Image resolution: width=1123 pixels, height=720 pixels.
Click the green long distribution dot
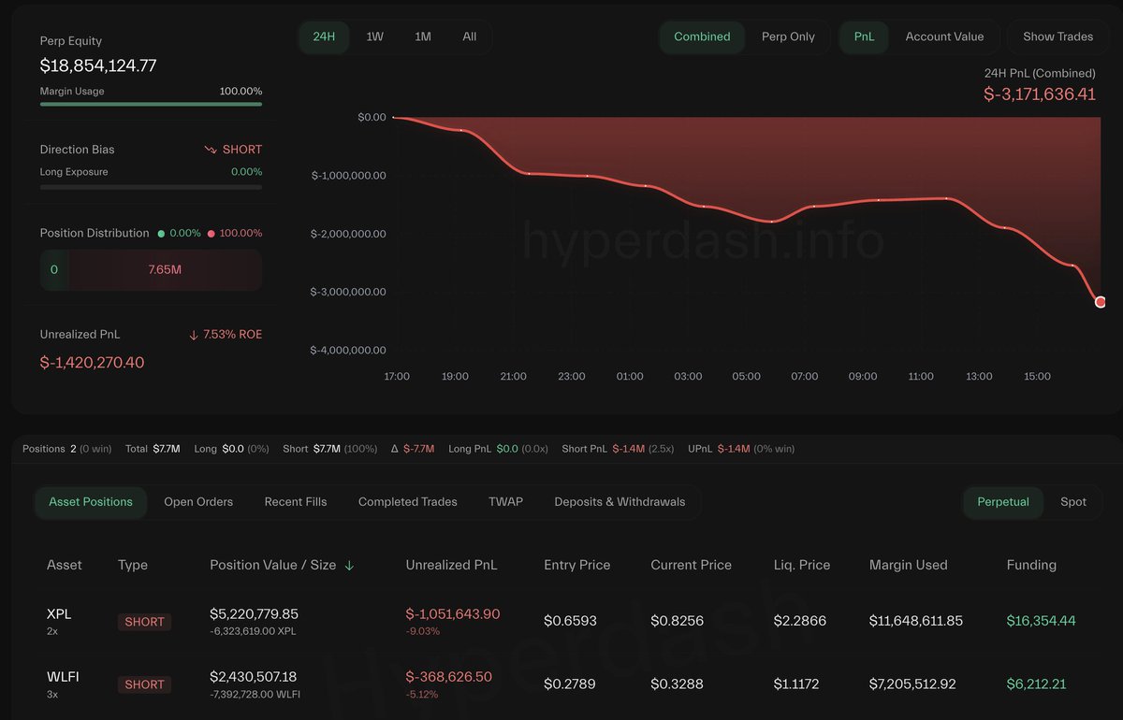[x=162, y=233]
